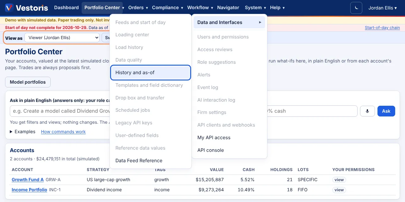The width and height of the screenshot is (405, 202).
Task: Select Drop box and transfer entry
Action: 151,98
